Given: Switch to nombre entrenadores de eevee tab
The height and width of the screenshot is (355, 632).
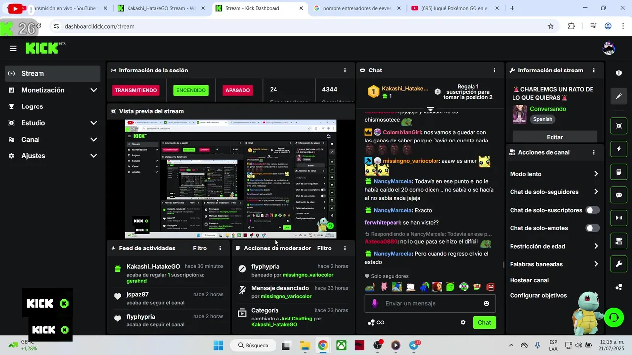Looking at the screenshot, I should pyautogui.click(x=357, y=8).
